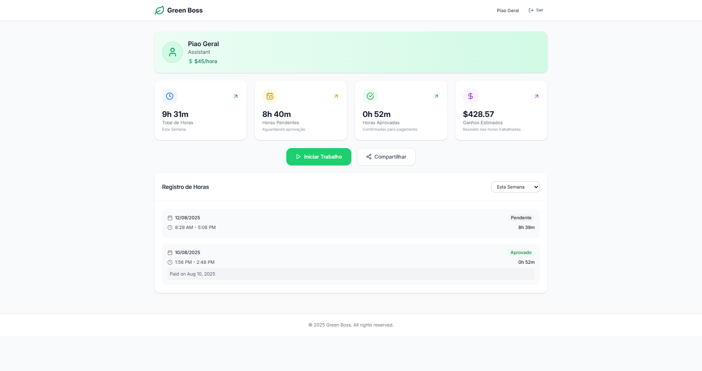Click the checkmark circle icon on Horas Aprovadas card

(x=370, y=96)
